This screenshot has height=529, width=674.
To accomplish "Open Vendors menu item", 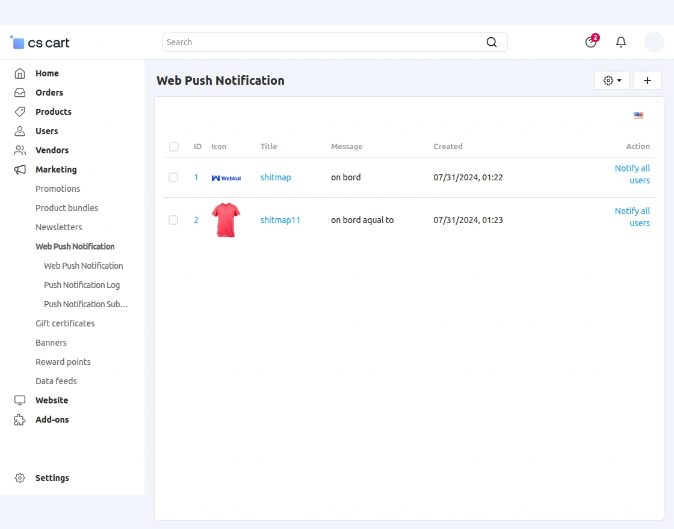I will (52, 150).
